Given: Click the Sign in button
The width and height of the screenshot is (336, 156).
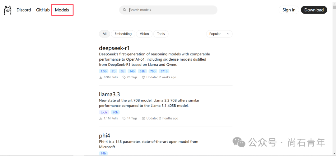Looking at the screenshot, I should click(x=289, y=10).
